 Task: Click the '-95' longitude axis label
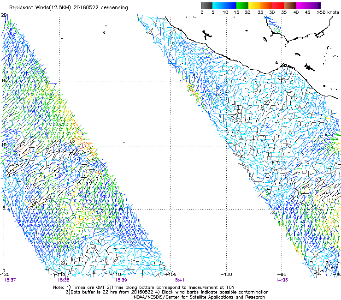pyautogui.click(x=282, y=274)
